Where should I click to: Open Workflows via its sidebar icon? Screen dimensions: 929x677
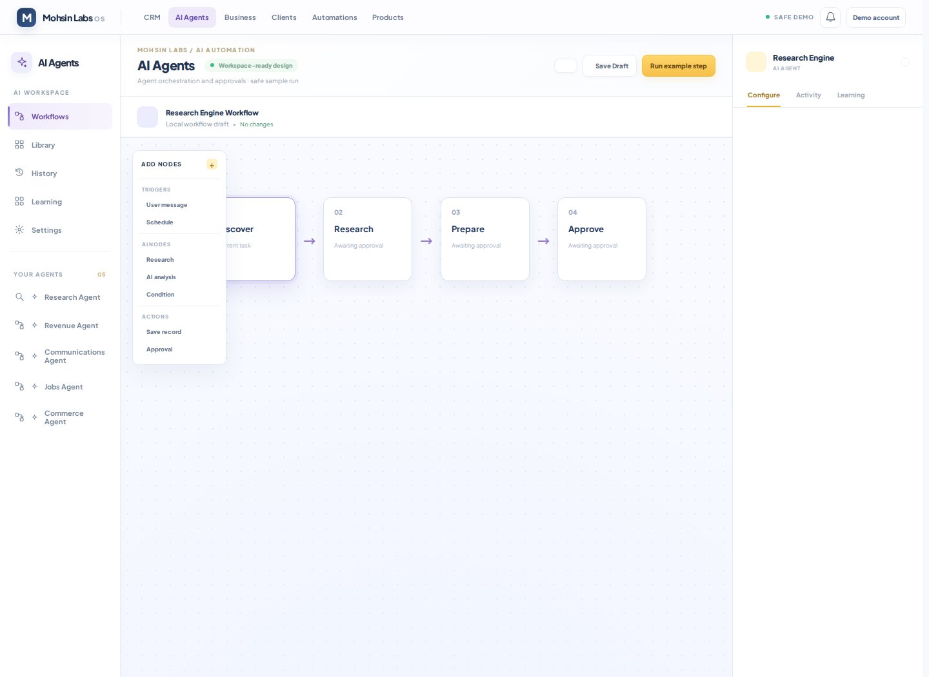(19, 117)
